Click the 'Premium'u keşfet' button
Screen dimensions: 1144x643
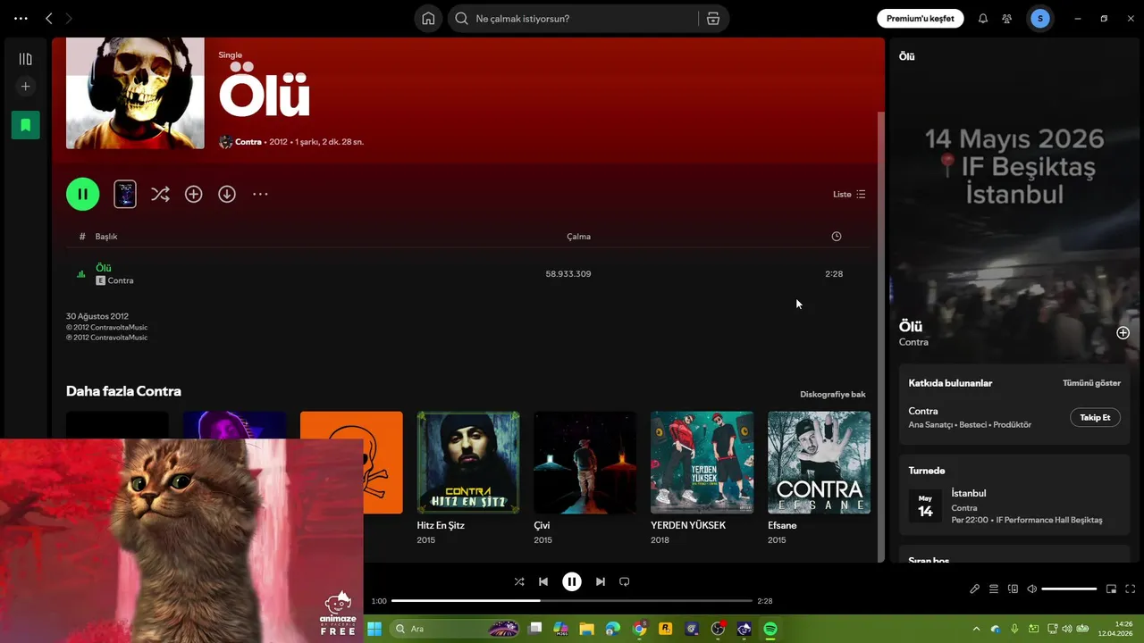[920, 19]
